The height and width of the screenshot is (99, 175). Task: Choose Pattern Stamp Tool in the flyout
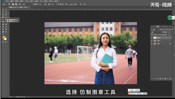pyautogui.click(x=12, y=21)
